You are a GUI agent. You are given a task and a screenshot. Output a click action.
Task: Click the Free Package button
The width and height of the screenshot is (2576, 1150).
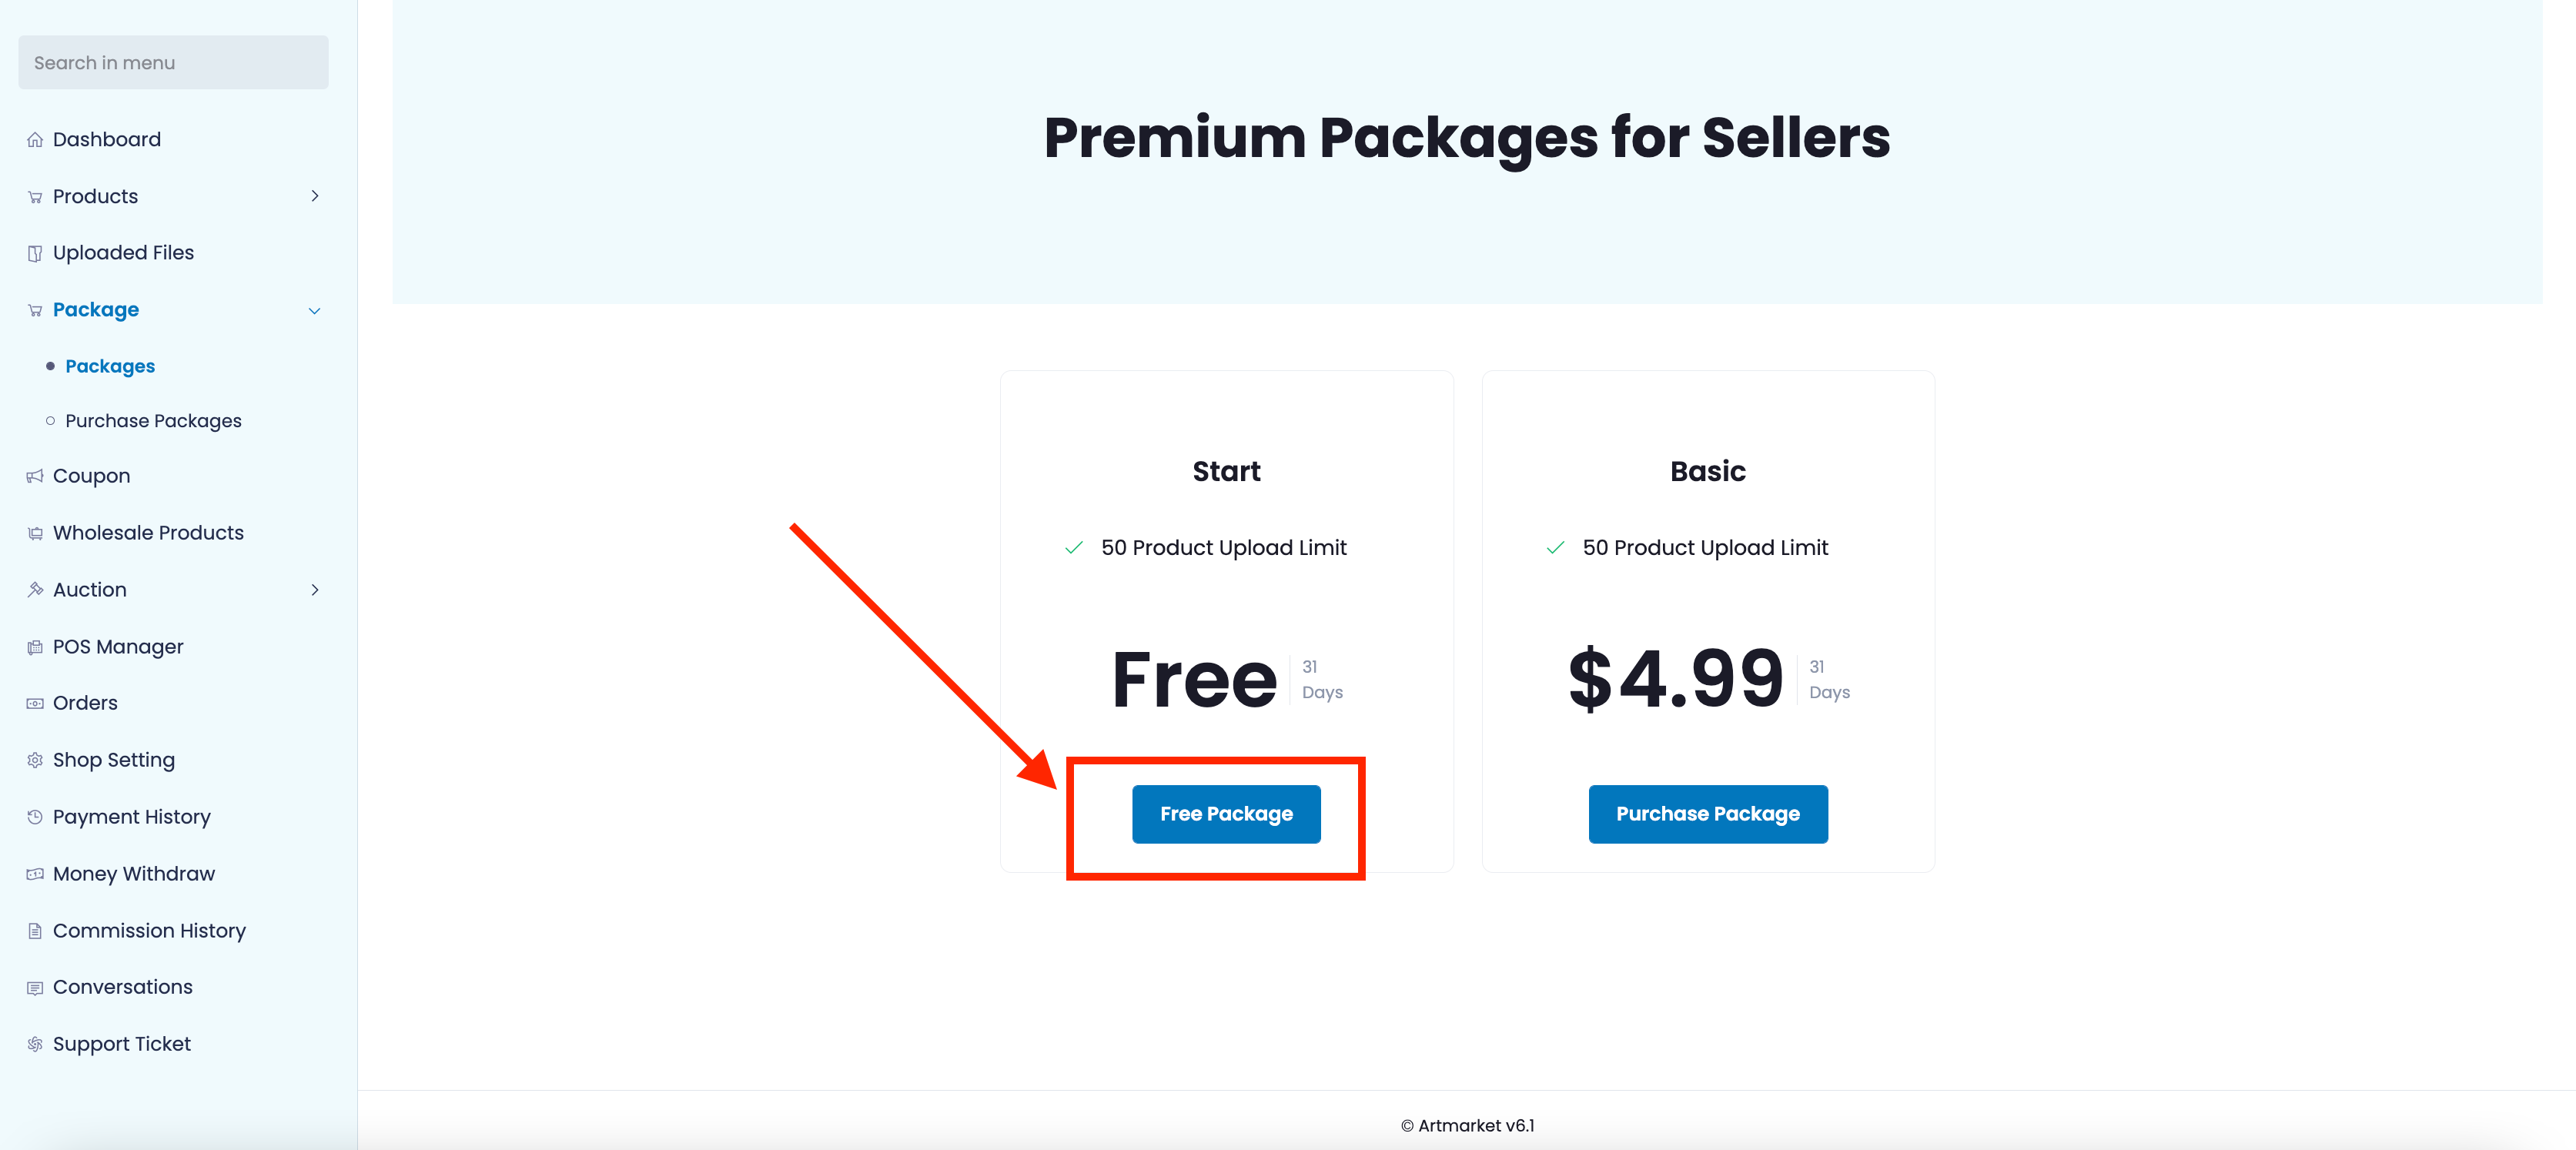coord(1226,814)
